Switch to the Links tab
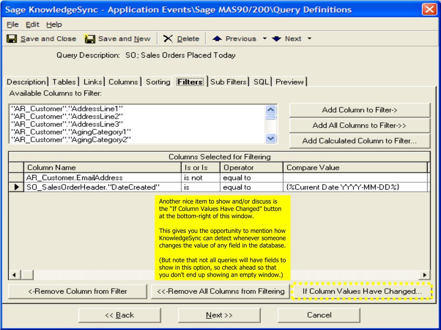 [93, 82]
